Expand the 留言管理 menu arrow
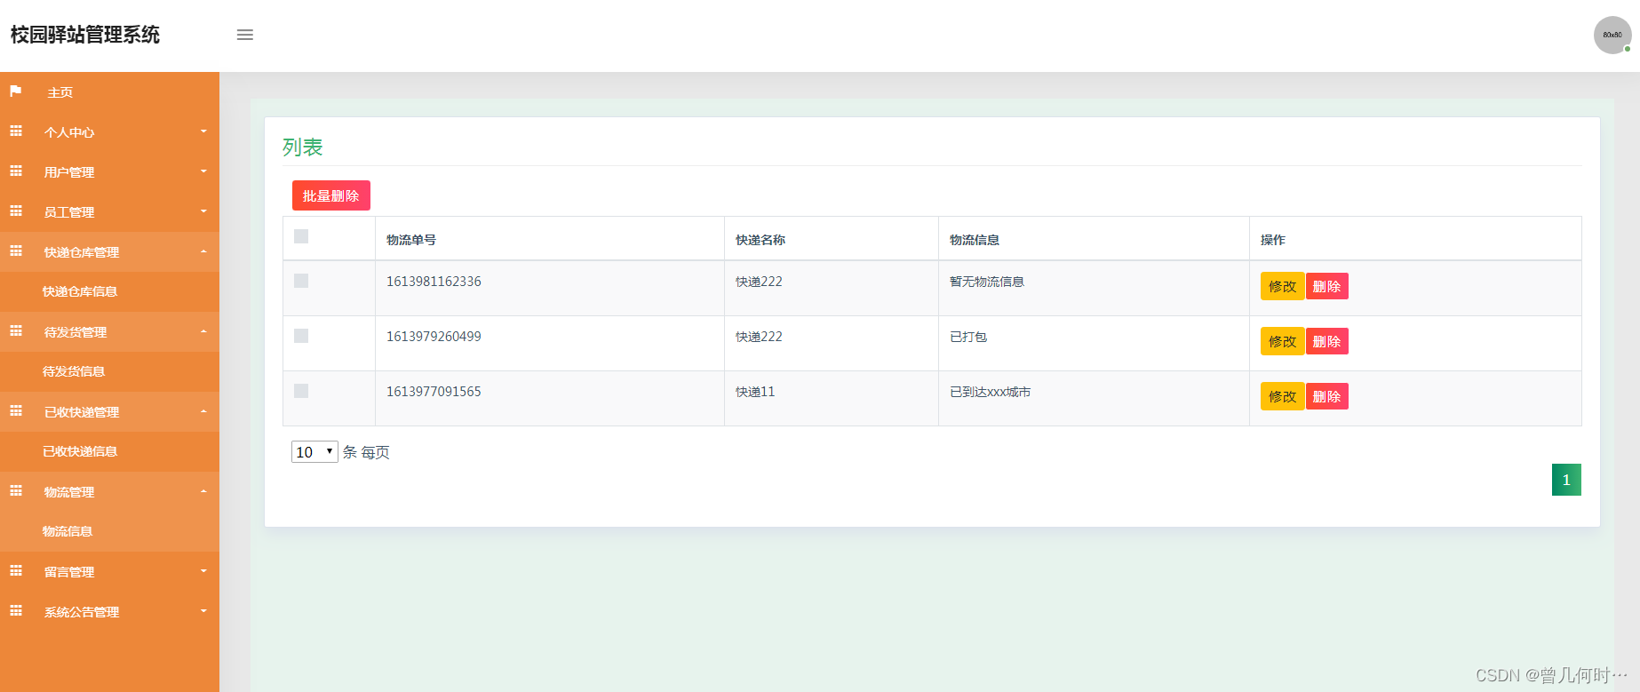 tap(203, 571)
